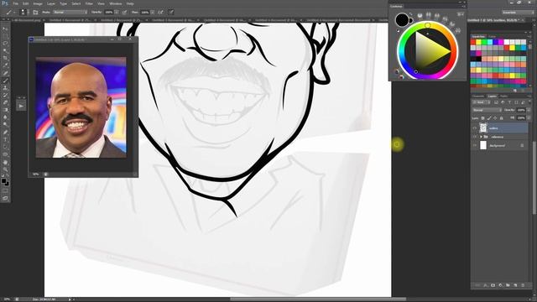Switch to the Paths tab

(503, 96)
